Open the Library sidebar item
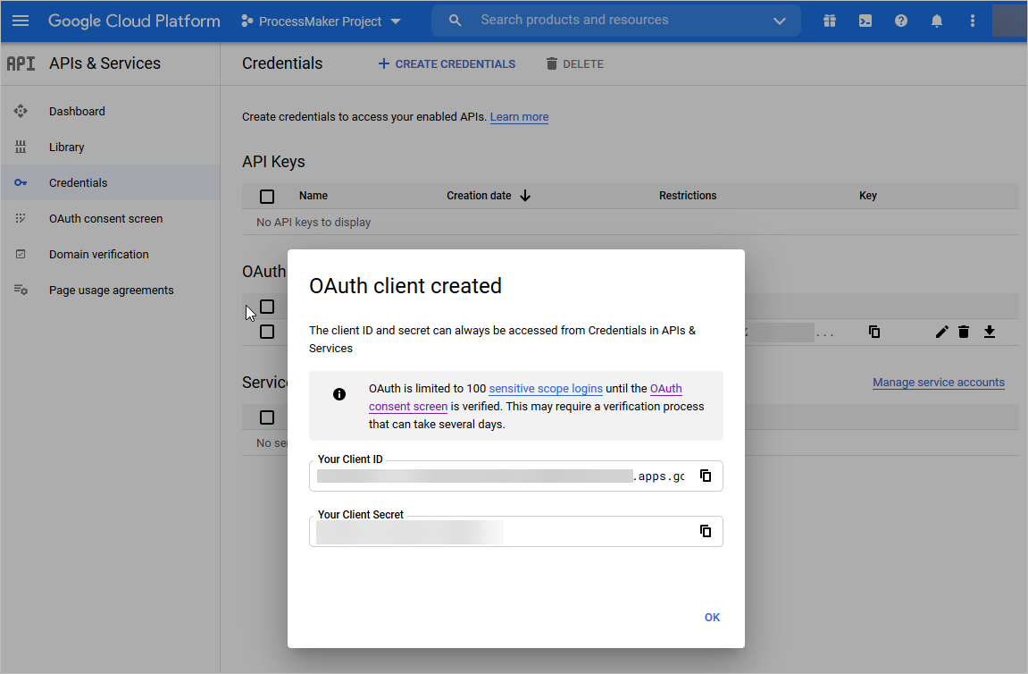Screen dimensions: 1028x674 click(x=67, y=147)
